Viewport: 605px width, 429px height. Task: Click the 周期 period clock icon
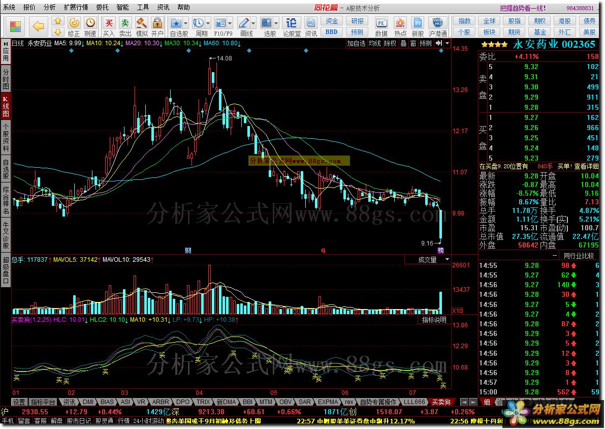[198, 23]
